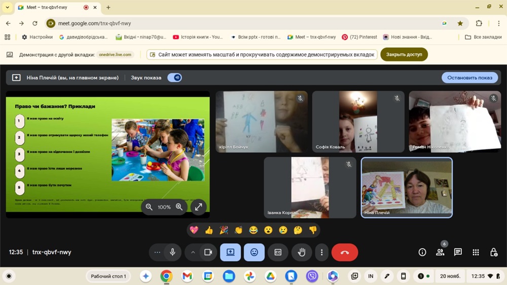Open the Pinterest bookmark
Viewport: 507px width, 285px height.
(x=359, y=37)
